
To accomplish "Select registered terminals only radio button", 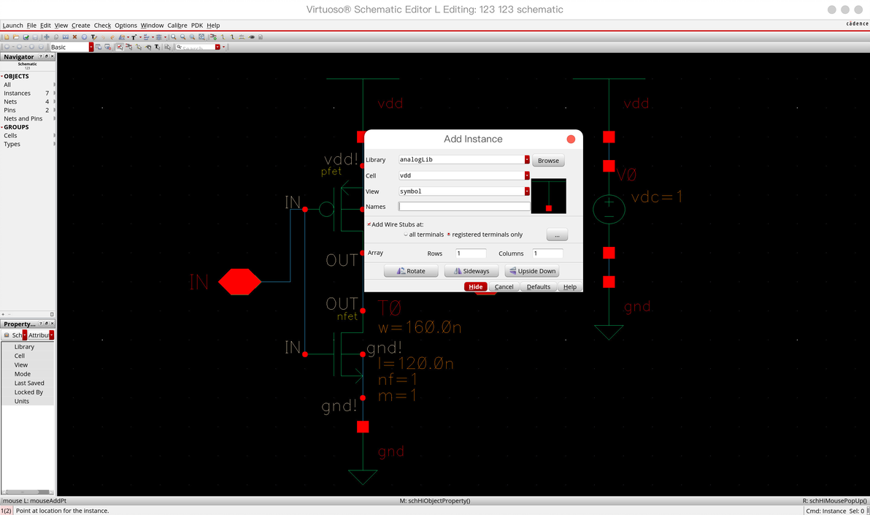I will click(448, 234).
